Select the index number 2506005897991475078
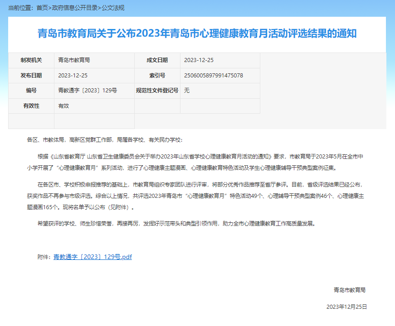The image size is (395, 326). 213,76
